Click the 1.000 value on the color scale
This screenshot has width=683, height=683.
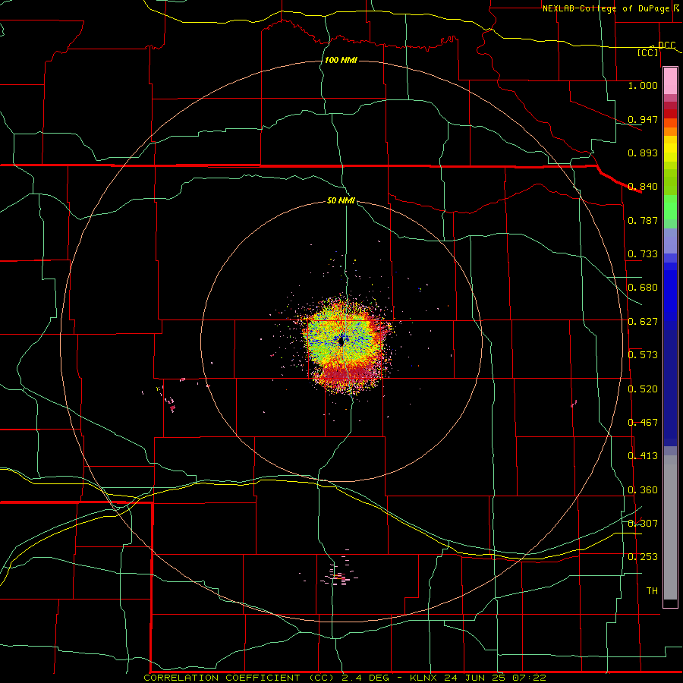(643, 85)
